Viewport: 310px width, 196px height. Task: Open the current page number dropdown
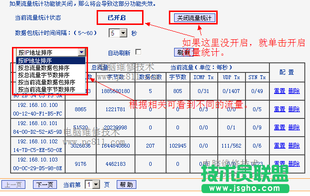96,184
